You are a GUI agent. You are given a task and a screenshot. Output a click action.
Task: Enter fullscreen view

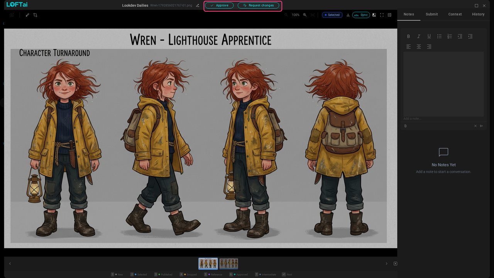point(382,15)
